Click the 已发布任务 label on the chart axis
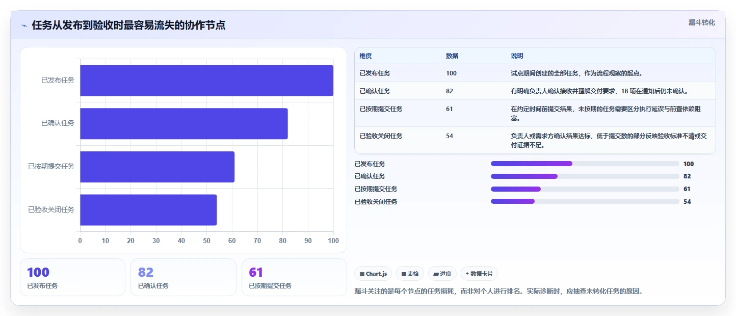 [x=58, y=81]
